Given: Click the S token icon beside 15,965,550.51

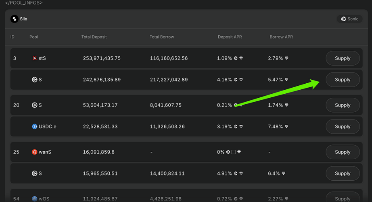Looking at the screenshot, I should (34, 173).
